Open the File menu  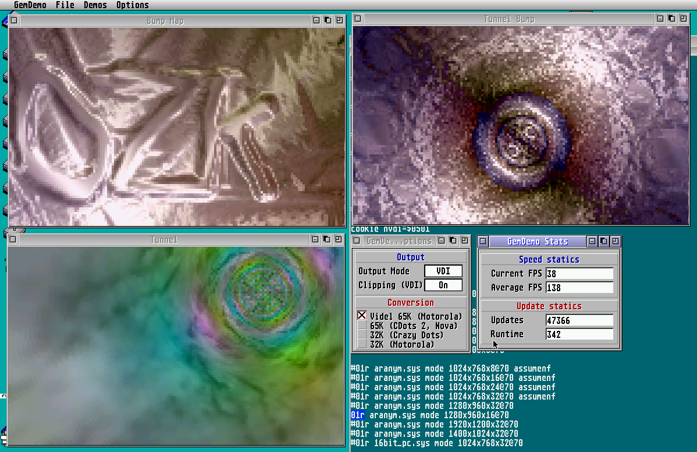pyautogui.click(x=65, y=5)
